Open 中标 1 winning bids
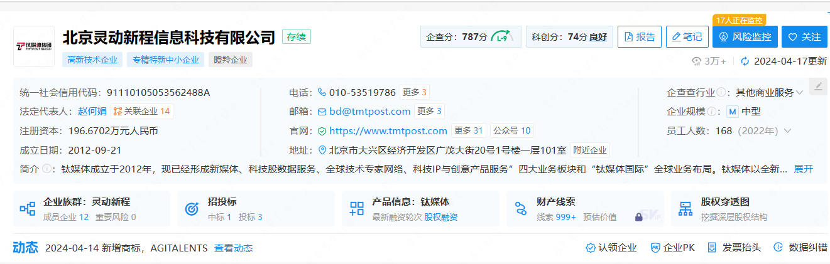 220,217
